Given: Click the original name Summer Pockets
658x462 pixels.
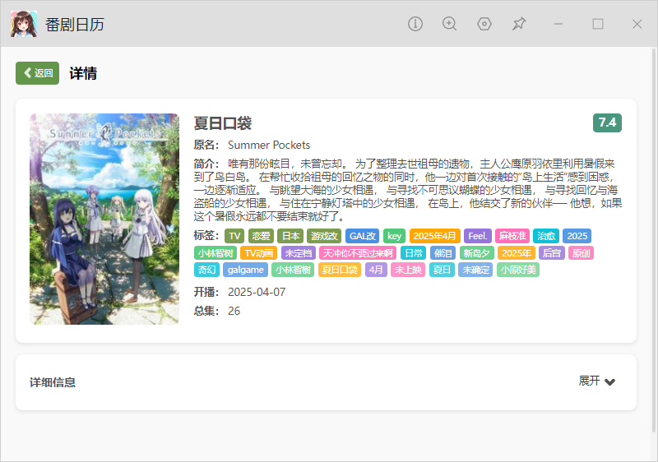Looking at the screenshot, I should click(269, 145).
